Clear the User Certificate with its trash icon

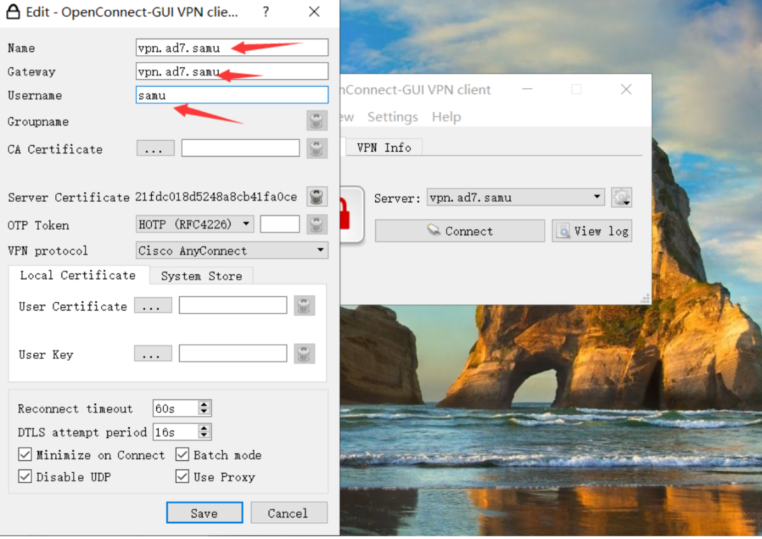(x=305, y=306)
